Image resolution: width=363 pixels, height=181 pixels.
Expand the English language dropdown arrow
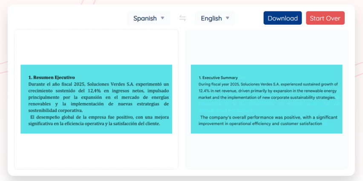(228, 18)
